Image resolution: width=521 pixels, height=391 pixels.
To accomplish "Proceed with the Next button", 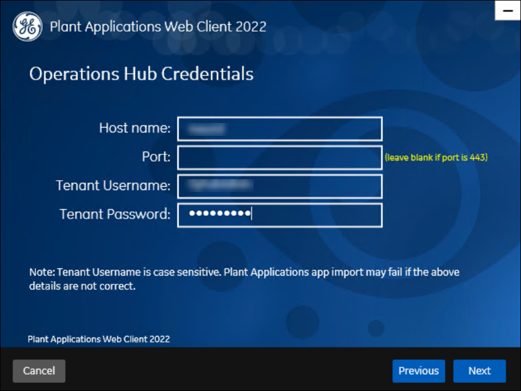I will (x=479, y=371).
